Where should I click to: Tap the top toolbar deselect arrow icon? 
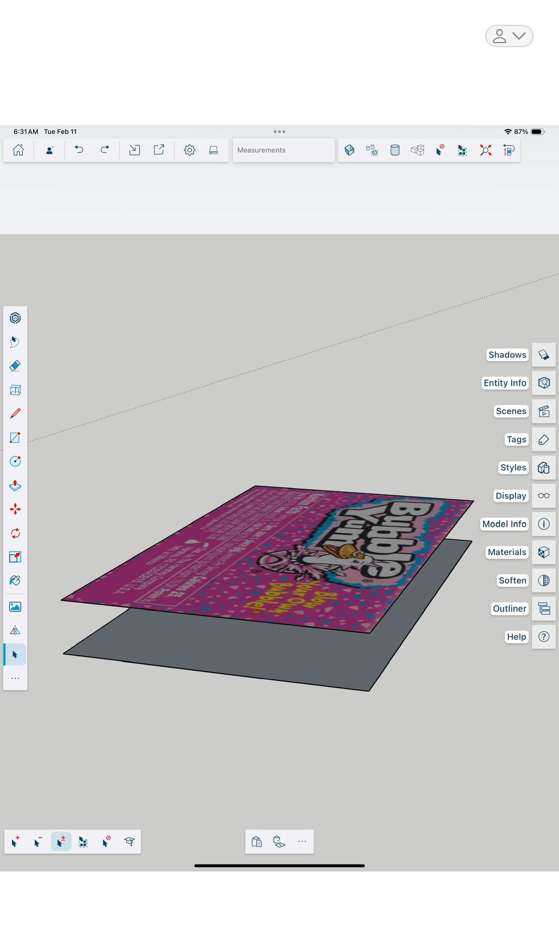point(440,150)
